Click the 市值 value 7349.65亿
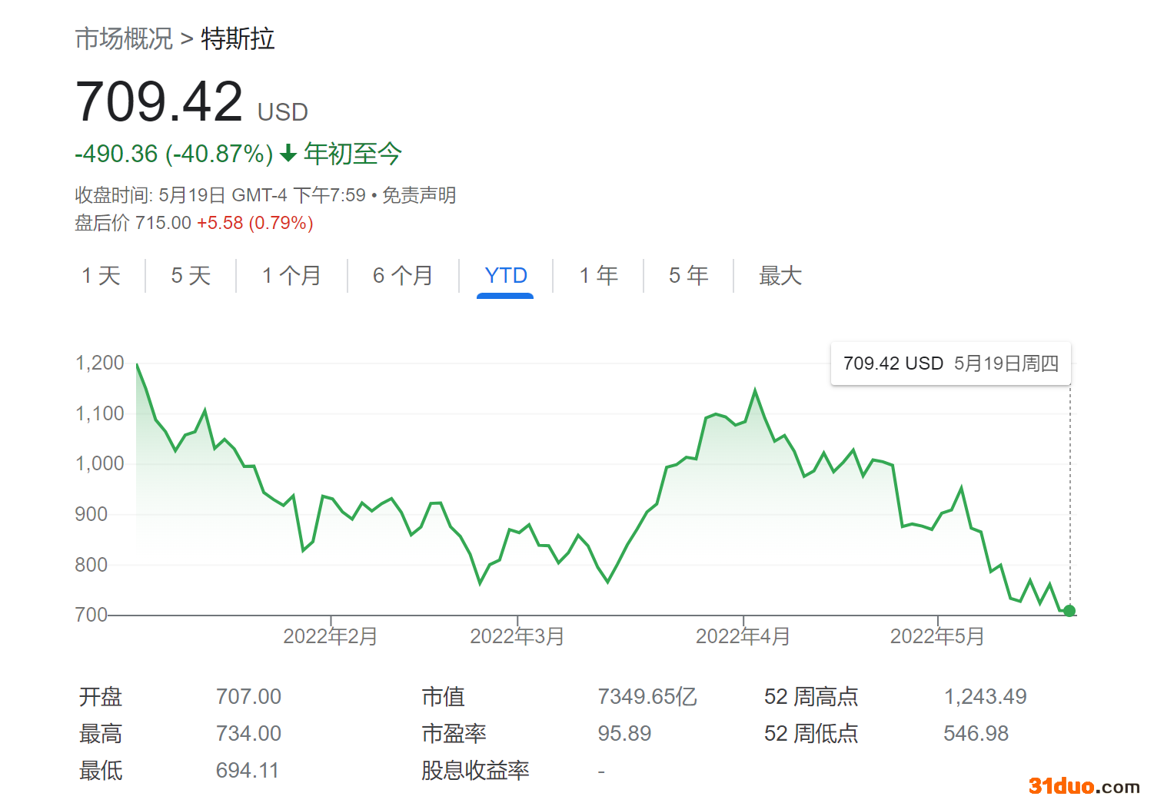Viewport: 1154px width, 803px height. pos(647,697)
